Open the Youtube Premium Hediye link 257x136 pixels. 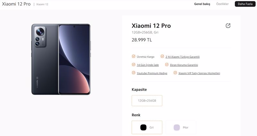(x=152, y=73)
